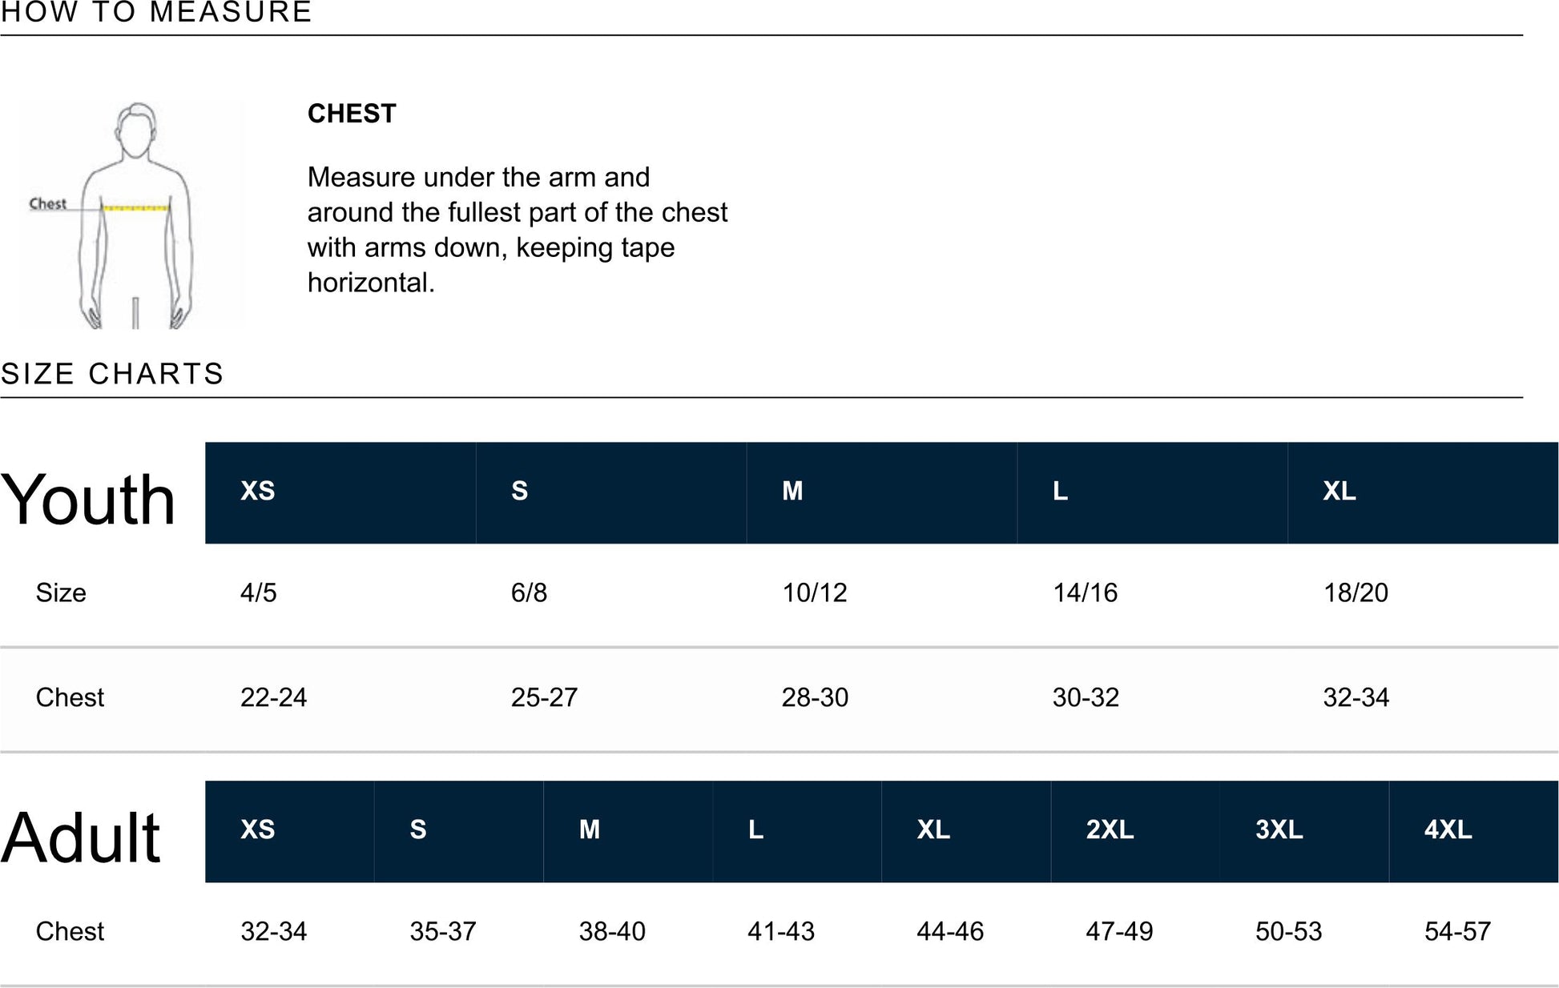The width and height of the screenshot is (1559, 988).
Task: Click the Adult chest 38-40 value
Action: coord(612,931)
